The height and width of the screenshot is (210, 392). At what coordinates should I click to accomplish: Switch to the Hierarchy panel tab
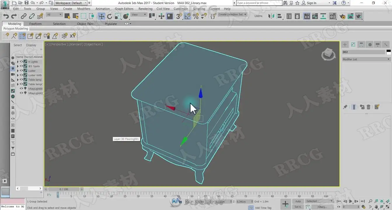click(x=361, y=45)
